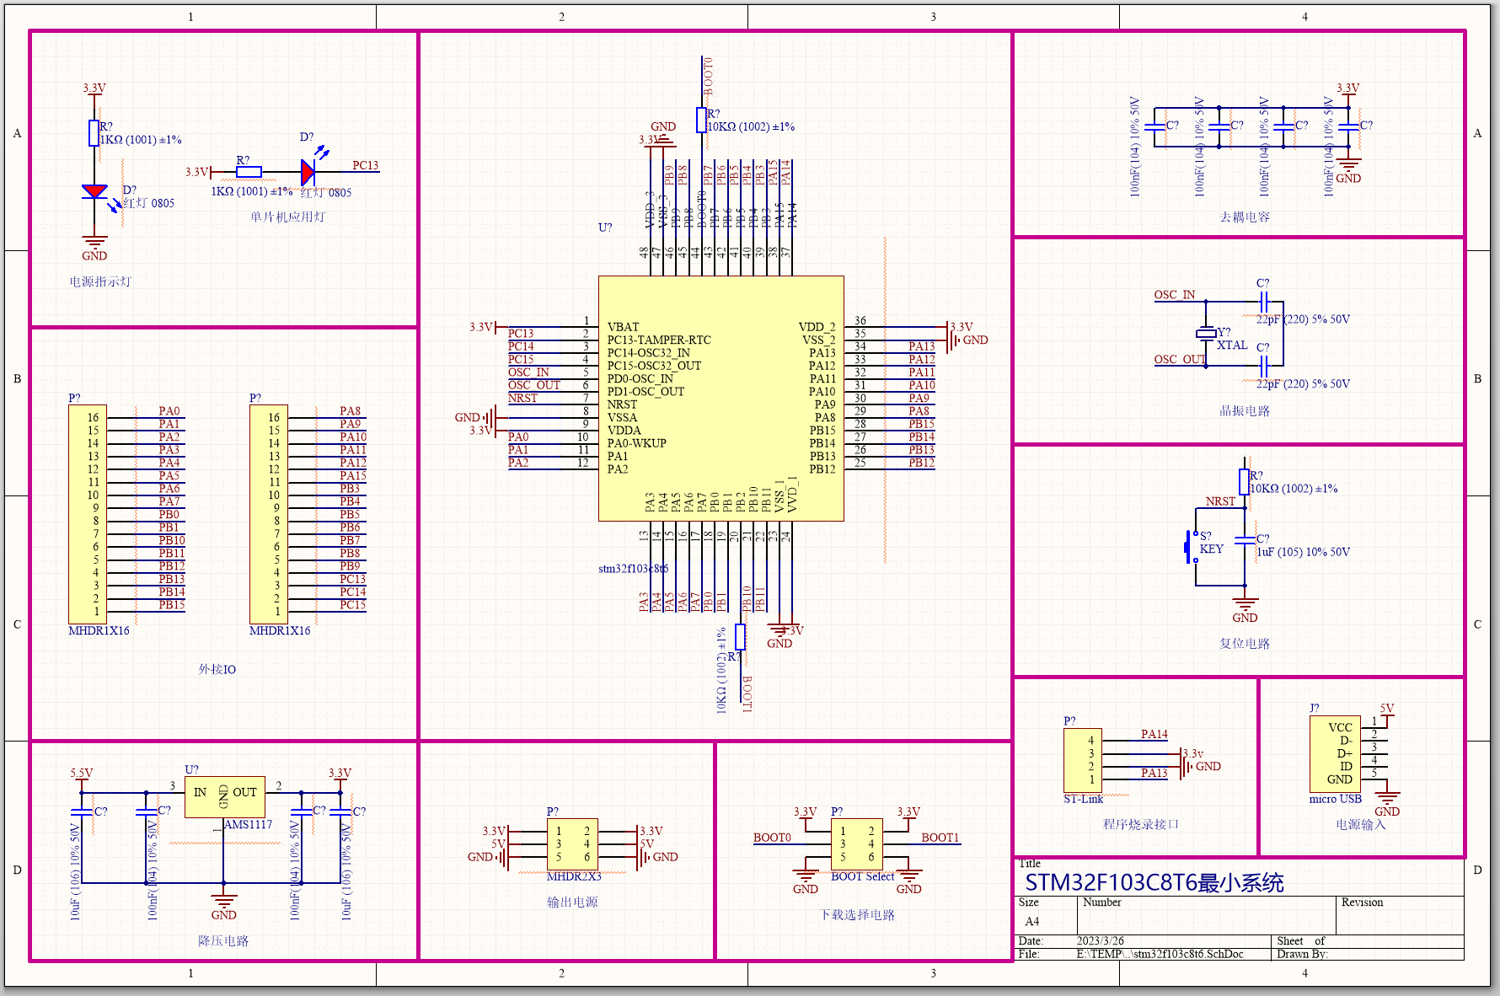This screenshot has width=1500, height=996.
Task: Click the PC13-TAMPER-RTC pin name
Action: coord(659,340)
